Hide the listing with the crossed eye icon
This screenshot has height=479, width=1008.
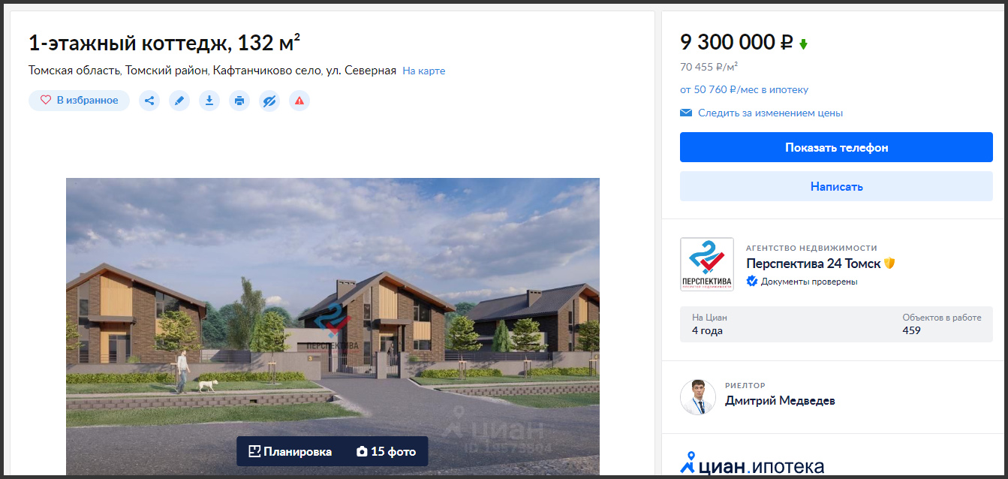pyautogui.click(x=269, y=101)
